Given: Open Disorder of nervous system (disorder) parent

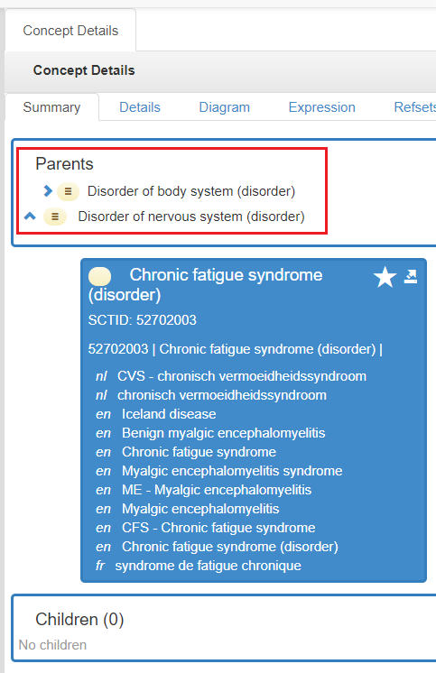Looking at the screenshot, I should (191, 217).
